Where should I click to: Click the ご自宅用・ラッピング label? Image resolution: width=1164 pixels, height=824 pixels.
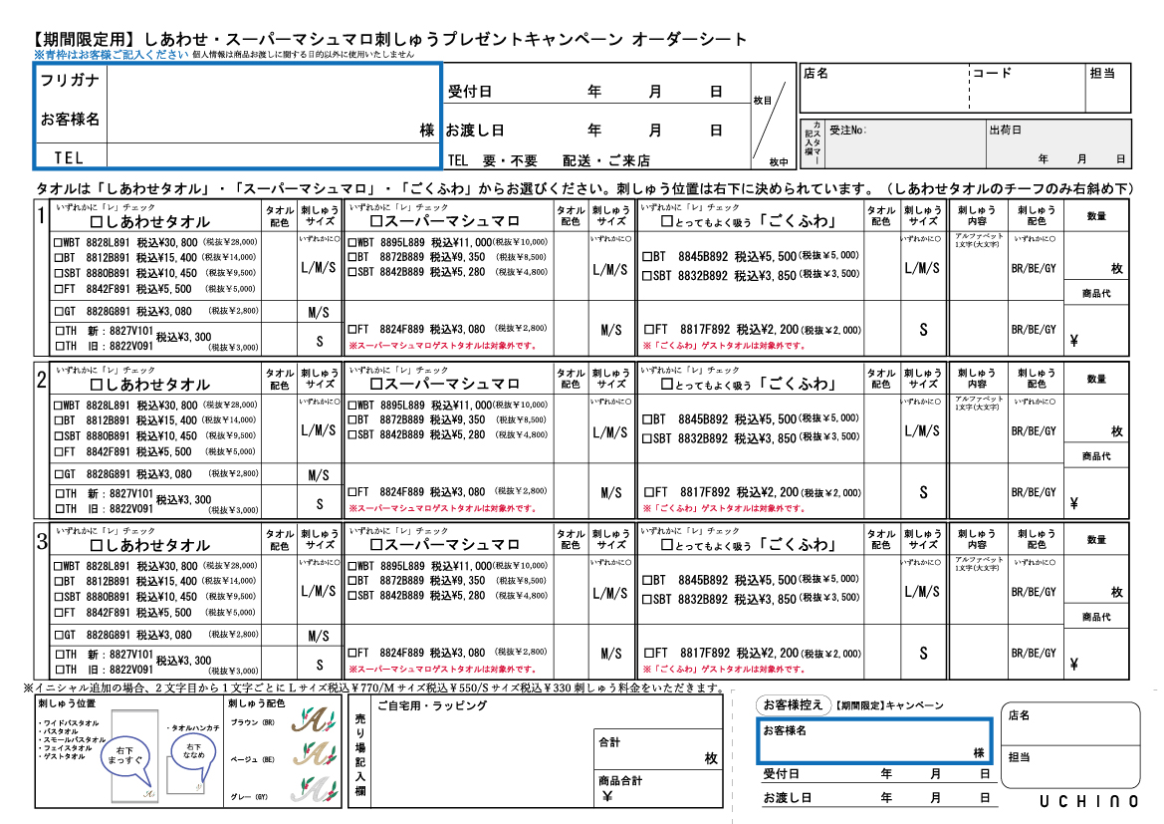431,704
